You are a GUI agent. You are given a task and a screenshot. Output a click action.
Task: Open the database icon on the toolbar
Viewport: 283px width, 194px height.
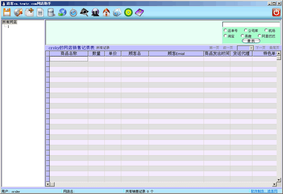pyautogui.click(x=51, y=12)
